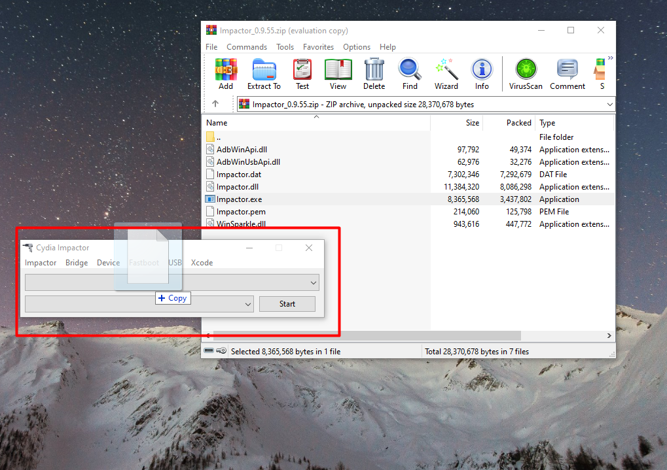Expand the archive path dropdown

[609, 105]
